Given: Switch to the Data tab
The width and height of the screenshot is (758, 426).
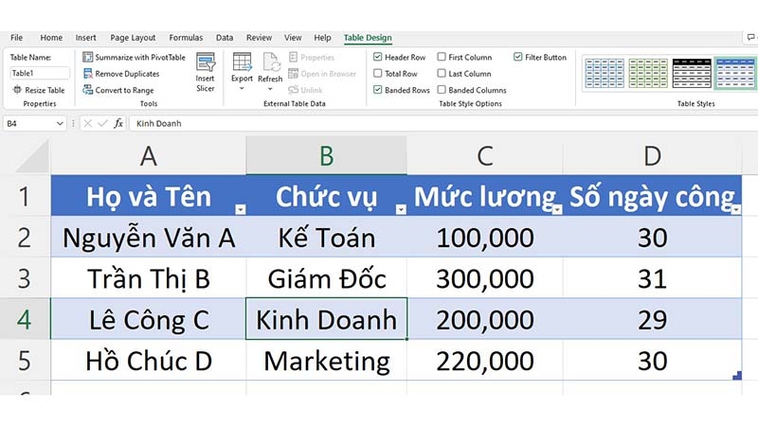Looking at the screenshot, I should click(x=225, y=38).
